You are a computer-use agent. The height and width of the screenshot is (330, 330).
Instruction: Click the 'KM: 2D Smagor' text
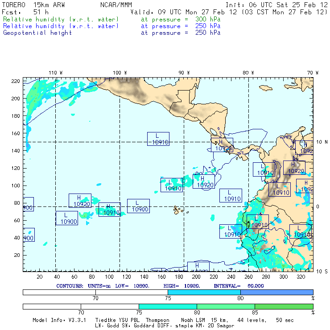pyautogui.click(x=214, y=326)
